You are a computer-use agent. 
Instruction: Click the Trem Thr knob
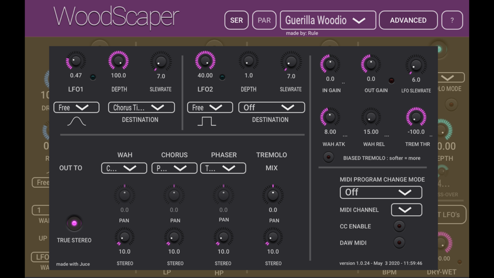pos(416,117)
